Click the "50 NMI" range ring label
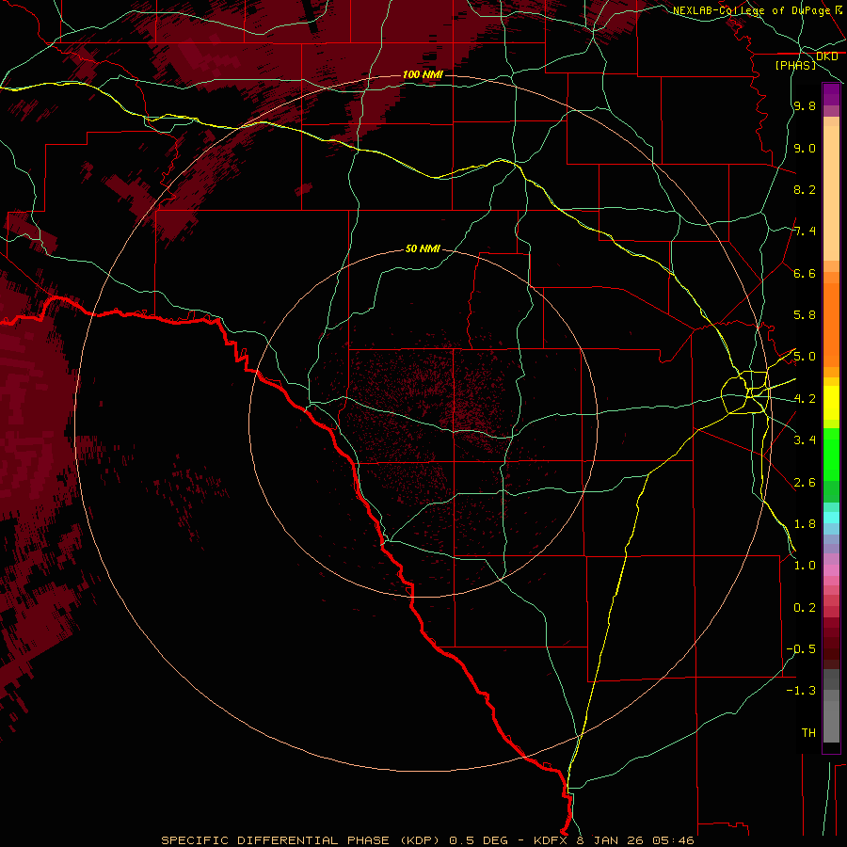The height and width of the screenshot is (847, 847). click(x=423, y=248)
